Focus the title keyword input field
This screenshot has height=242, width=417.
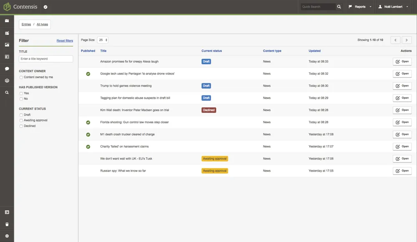point(46,59)
